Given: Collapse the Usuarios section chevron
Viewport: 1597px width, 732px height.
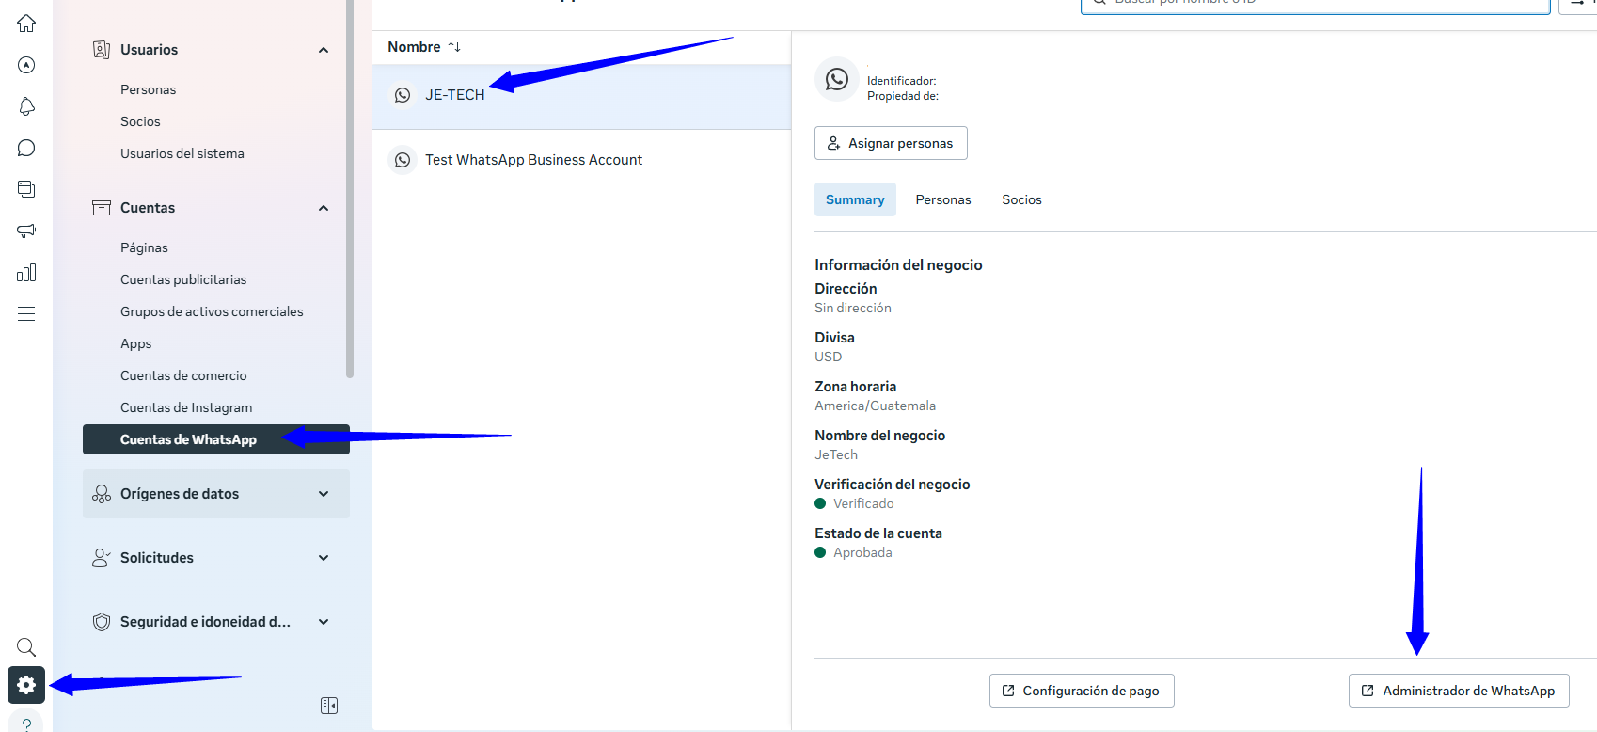Looking at the screenshot, I should [x=324, y=50].
